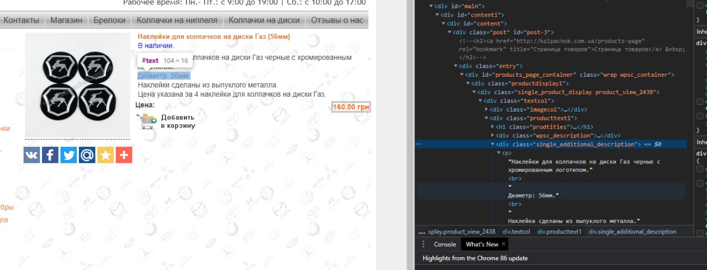
Task: Open more share options with plus icon
Action: click(124, 155)
